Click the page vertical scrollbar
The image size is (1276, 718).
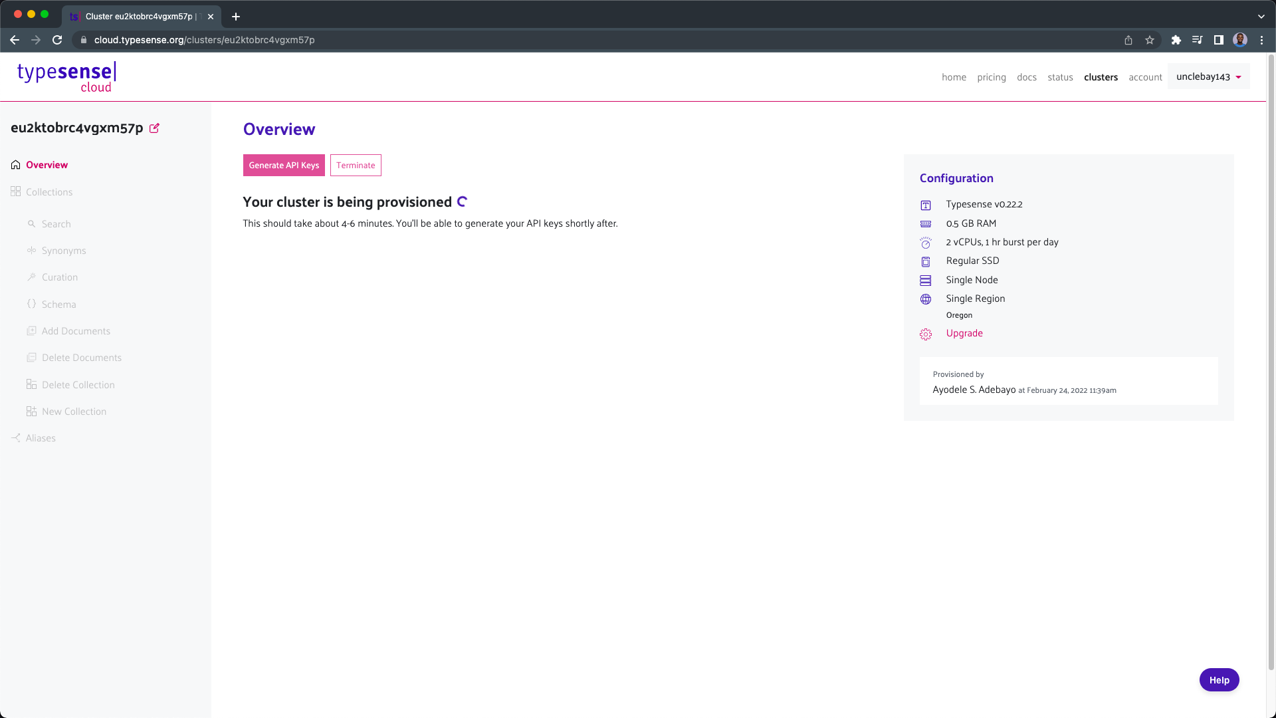pyautogui.click(x=1271, y=362)
